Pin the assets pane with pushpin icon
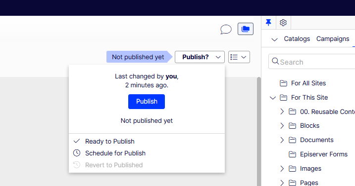This screenshot has height=186, width=355. click(268, 22)
